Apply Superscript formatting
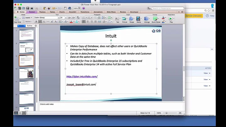 coord(52,21)
